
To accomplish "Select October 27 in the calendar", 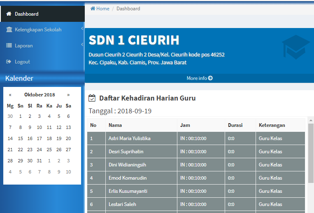I will (68, 150).
